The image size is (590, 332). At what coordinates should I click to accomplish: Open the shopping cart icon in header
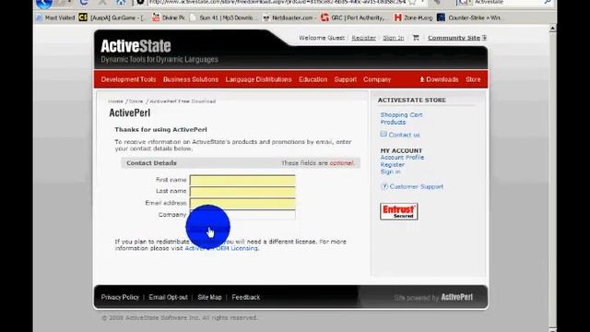[416, 38]
